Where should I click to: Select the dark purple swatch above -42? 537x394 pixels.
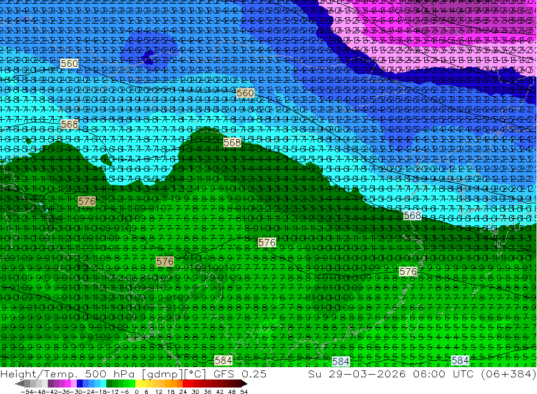50,383
